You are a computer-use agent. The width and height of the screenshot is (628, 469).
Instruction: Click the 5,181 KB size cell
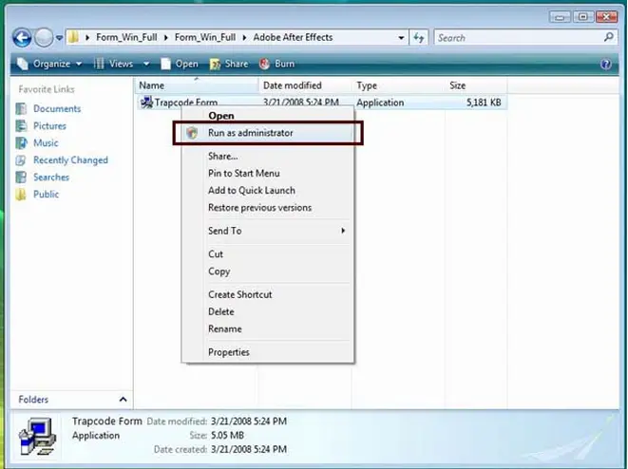click(x=484, y=103)
